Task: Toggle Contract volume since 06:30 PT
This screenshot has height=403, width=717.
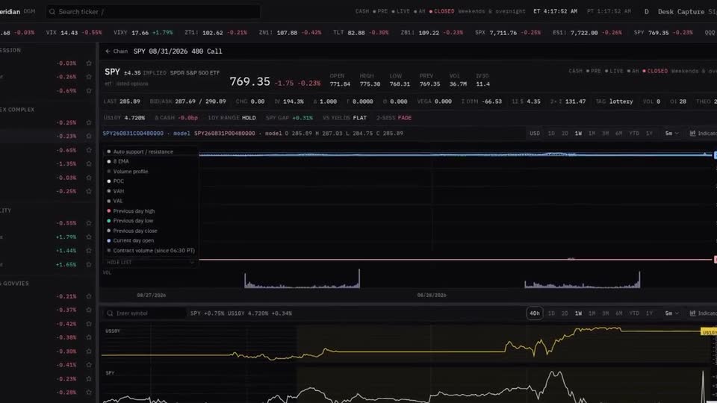Action: pyautogui.click(x=150, y=251)
